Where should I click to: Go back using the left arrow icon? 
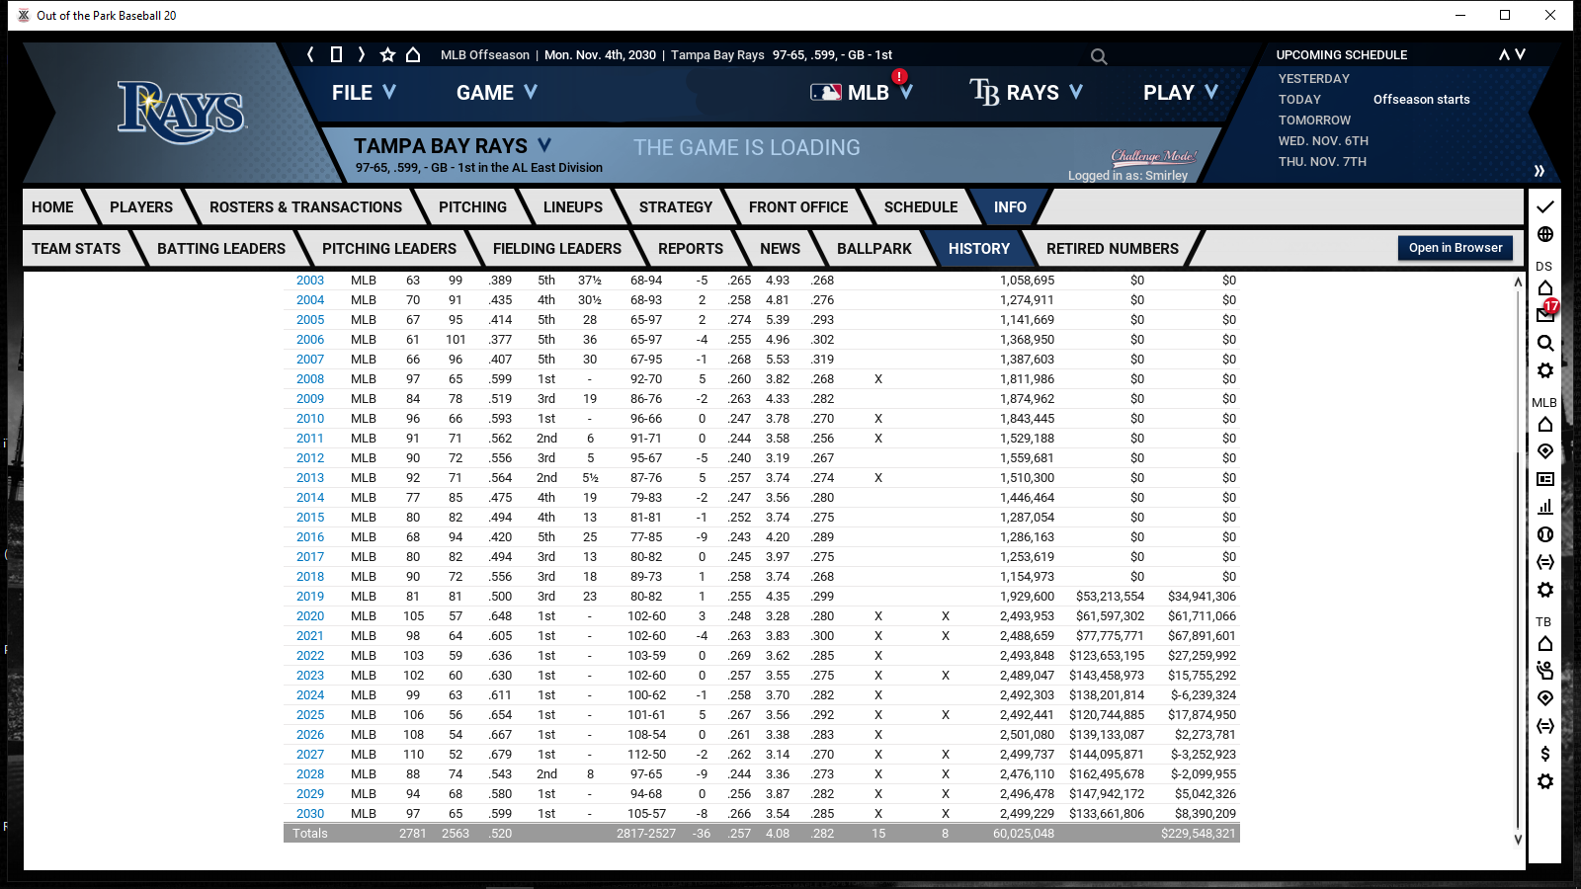[310, 55]
